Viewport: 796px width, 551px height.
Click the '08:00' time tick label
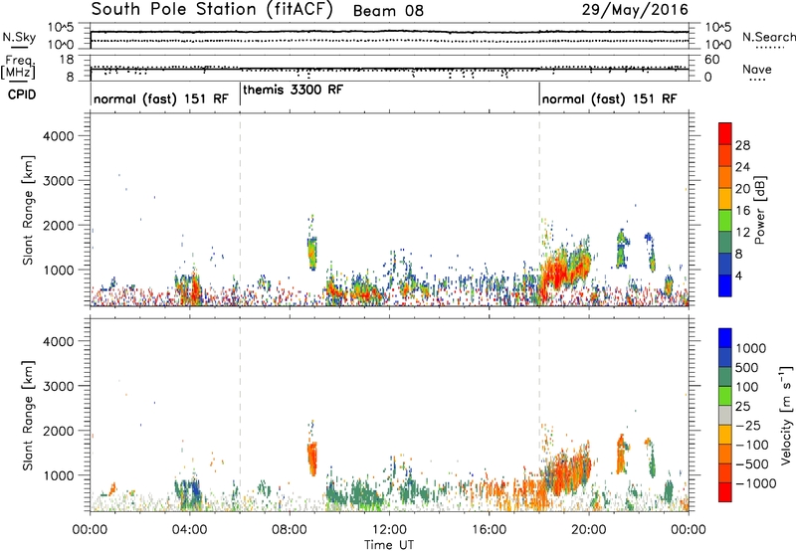290,530
